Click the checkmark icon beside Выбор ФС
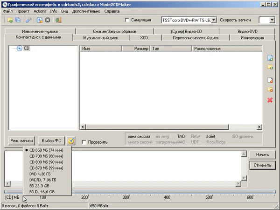Viewport: 280px width, 210px height. point(70,140)
